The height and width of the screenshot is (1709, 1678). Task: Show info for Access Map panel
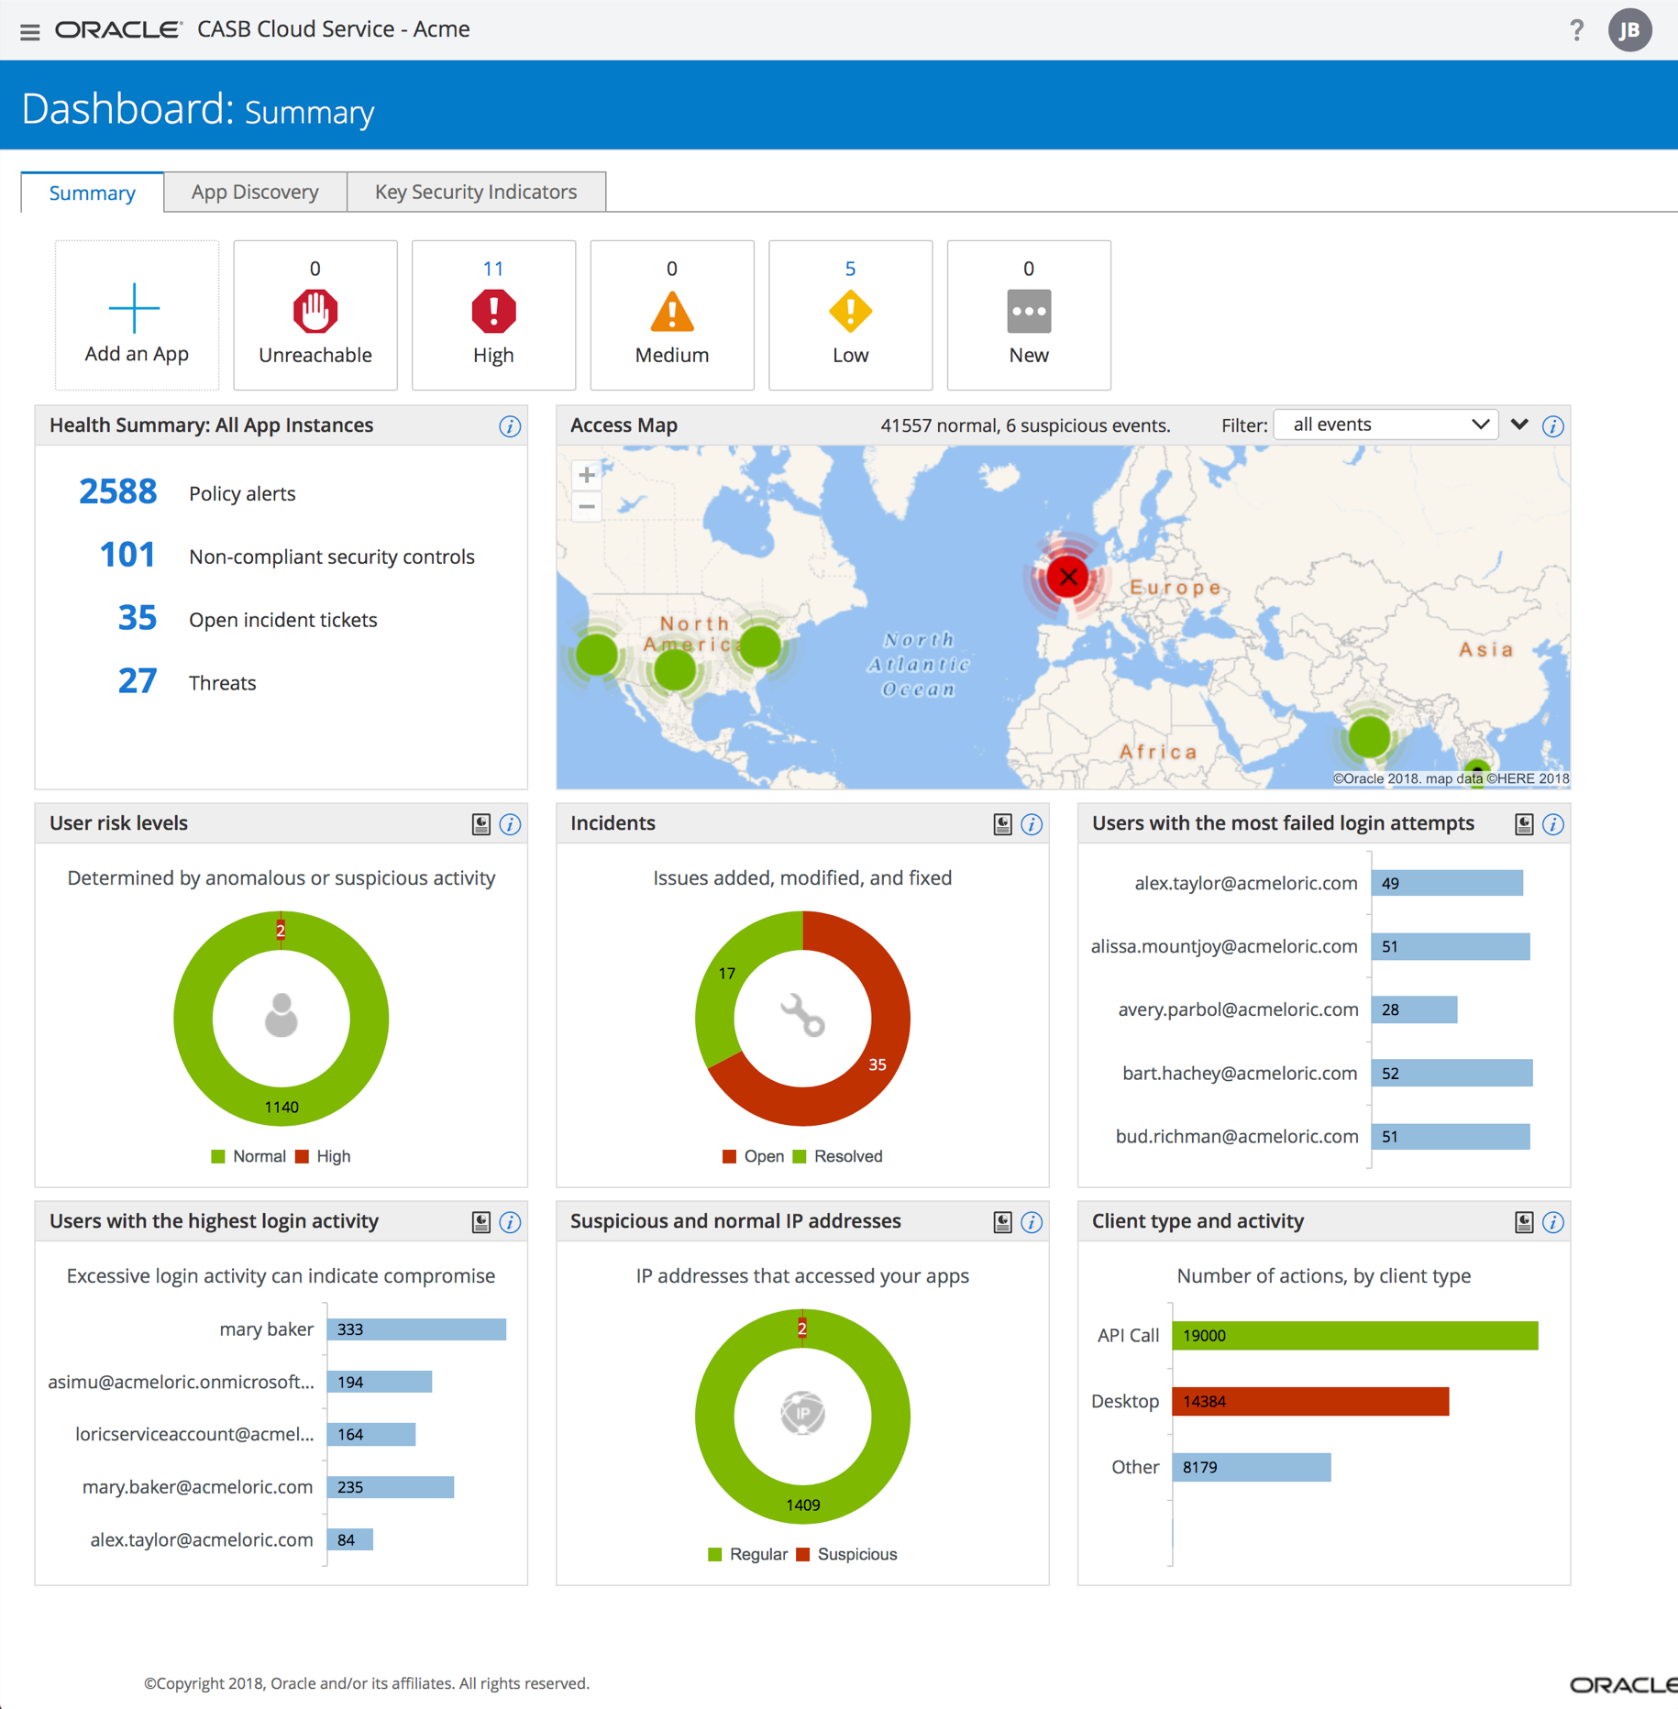tap(1552, 426)
